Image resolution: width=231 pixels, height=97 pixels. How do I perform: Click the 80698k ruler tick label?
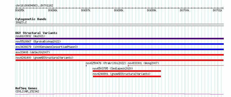pos(119,10)
